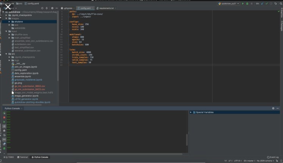Toggle soft-wrap in the Python Console

pyautogui.click(x=4, y=135)
